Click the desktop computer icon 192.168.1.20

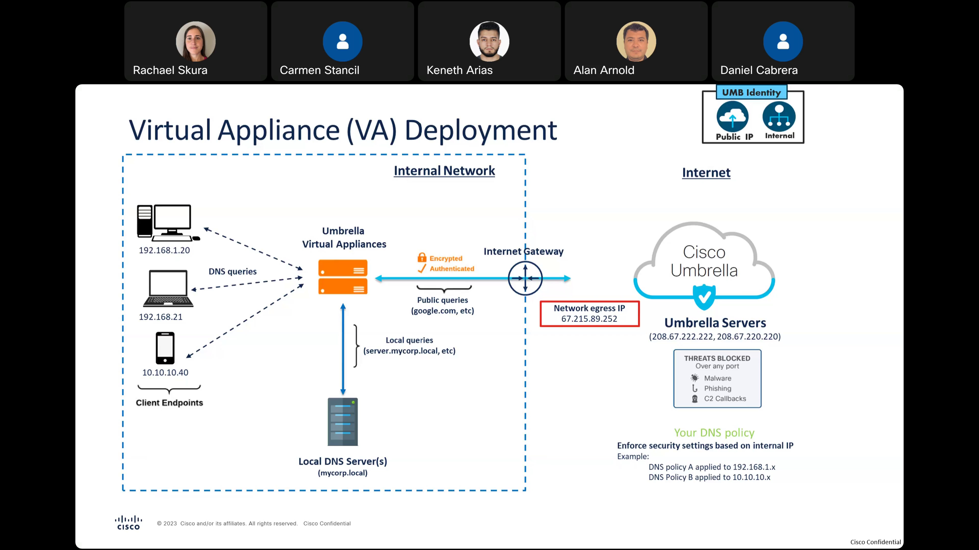tap(168, 223)
